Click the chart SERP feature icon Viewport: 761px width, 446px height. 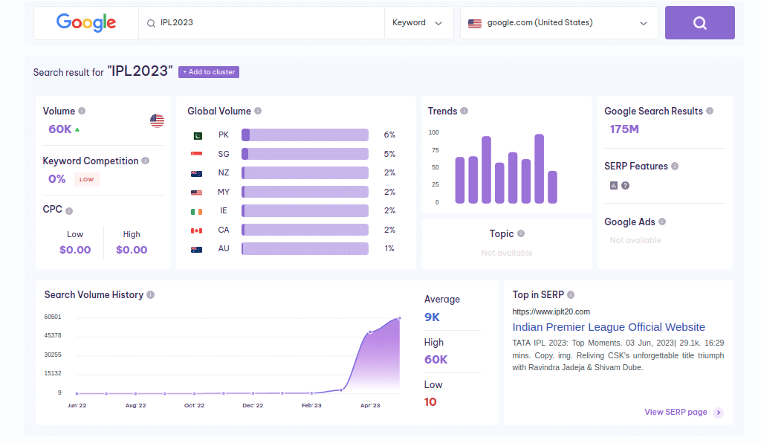(614, 185)
